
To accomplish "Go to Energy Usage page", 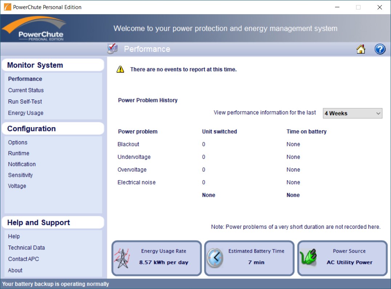I will tap(26, 113).
